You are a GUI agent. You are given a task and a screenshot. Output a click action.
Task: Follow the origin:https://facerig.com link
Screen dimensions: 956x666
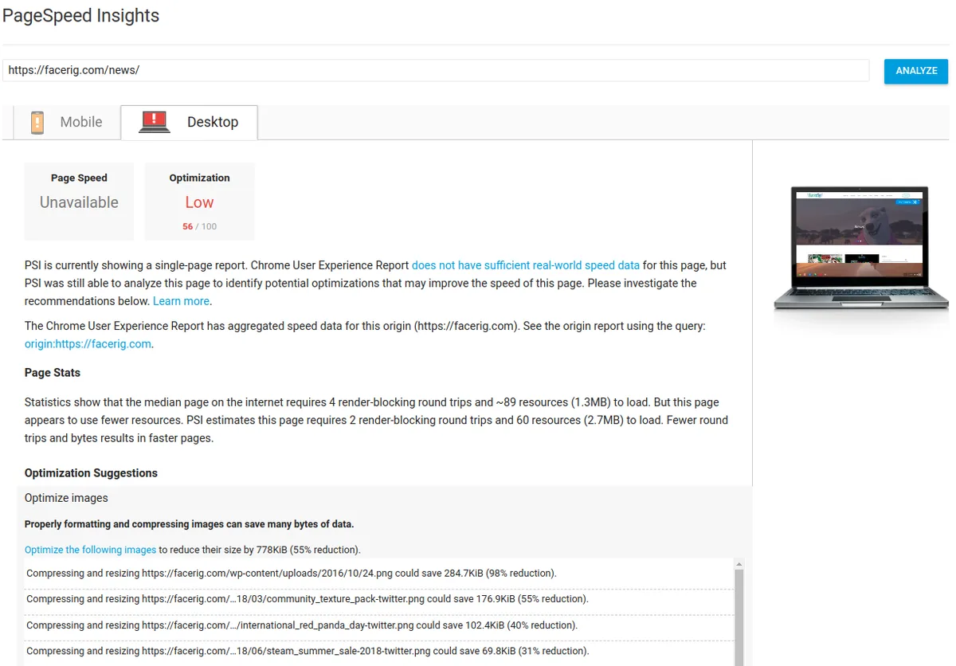tap(88, 344)
